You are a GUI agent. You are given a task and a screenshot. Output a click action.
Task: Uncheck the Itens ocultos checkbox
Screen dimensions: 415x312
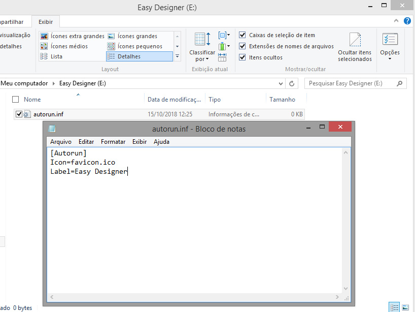pos(243,57)
